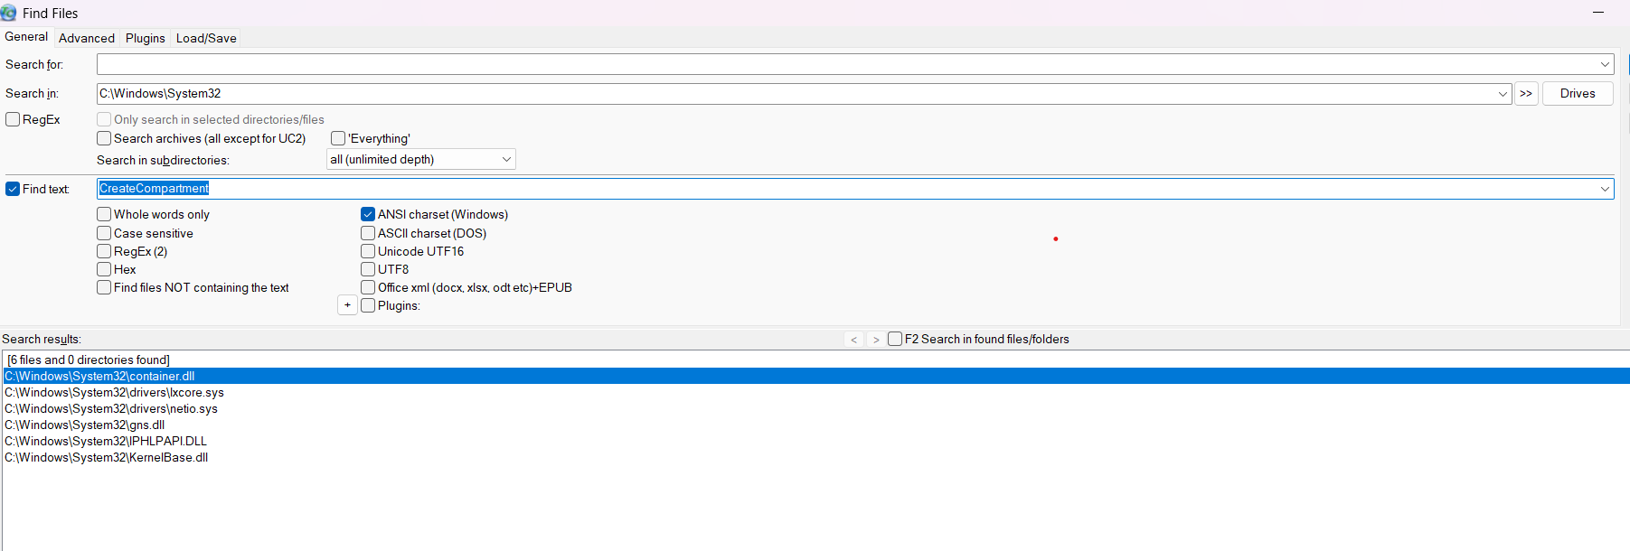Image resolution: width=1630 pixels, height=551 pixels.
Task: Minimize the Find Files window
Action: tap(1597, 13)
